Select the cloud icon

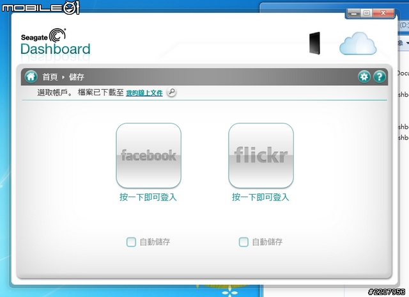(x=358, y=44)
